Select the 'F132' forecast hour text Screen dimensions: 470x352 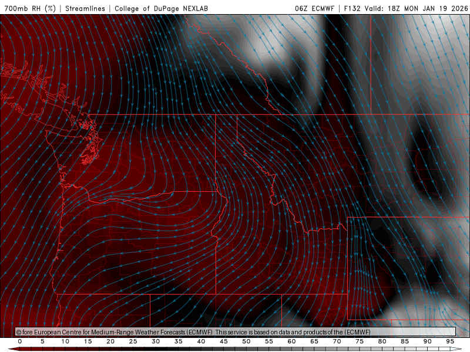[x=352, y=8]
